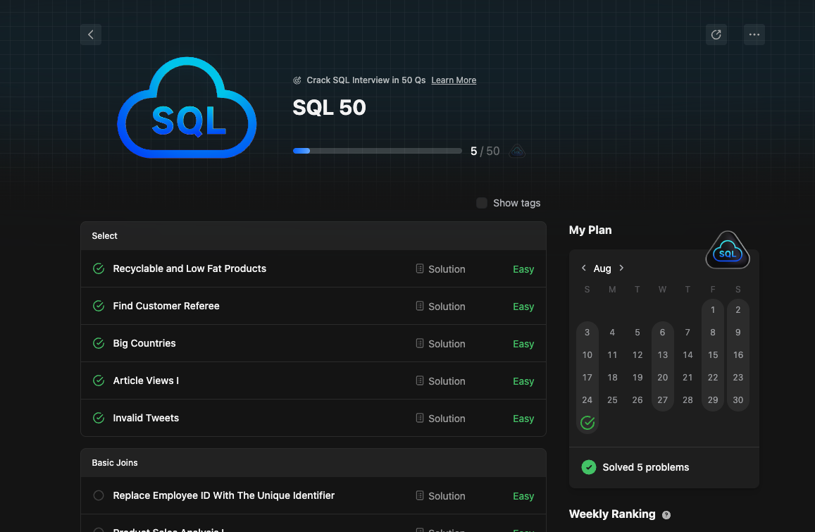Viewport: 815px width, 532px height.
Task: Select Aug 13 in the calendar
Action: coord(662,354)
